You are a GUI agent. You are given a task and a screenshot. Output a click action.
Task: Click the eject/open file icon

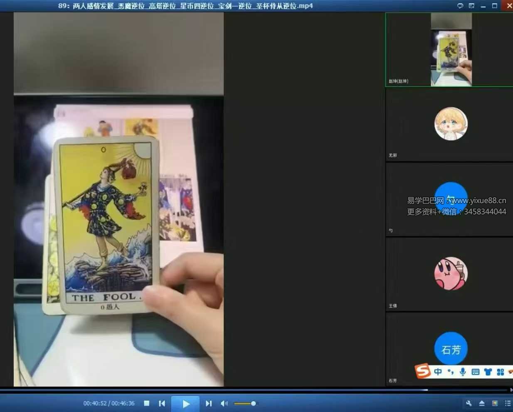point(482,403)
